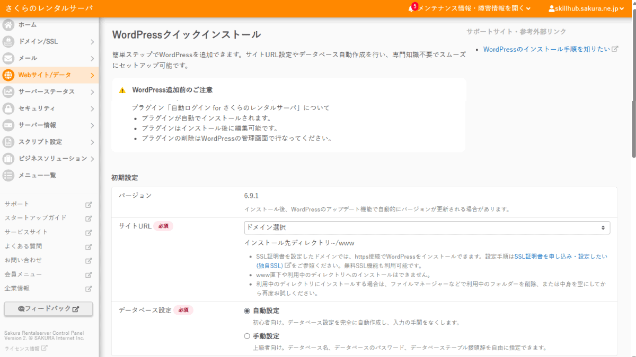Image resolution: width=636 pixels, height=357 pixels.
Task: Expand Webサイト/データ menu chevron
Action: (92, 75)
